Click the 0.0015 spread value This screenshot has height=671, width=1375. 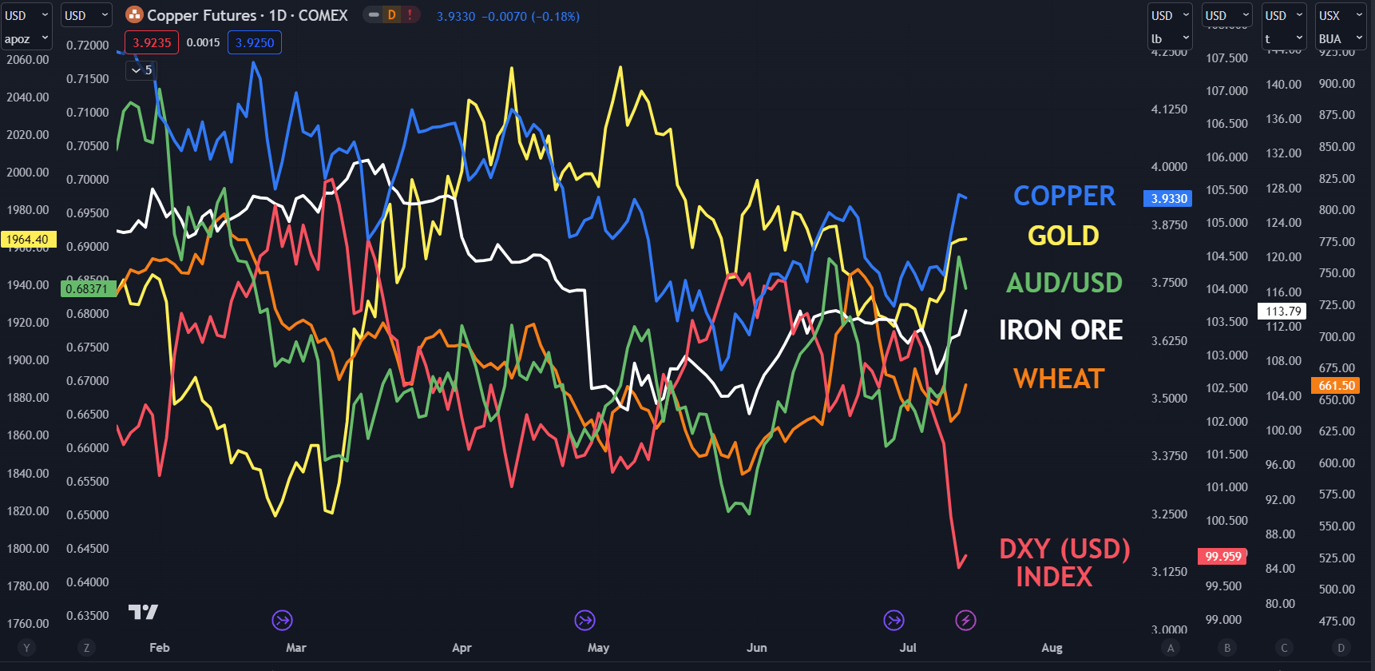pos(204,42)
